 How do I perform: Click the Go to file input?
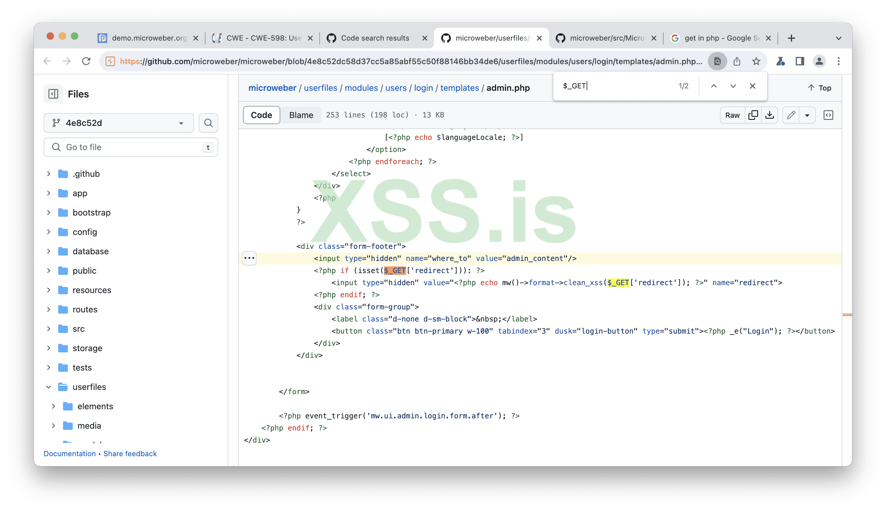[x=131, y=147]
